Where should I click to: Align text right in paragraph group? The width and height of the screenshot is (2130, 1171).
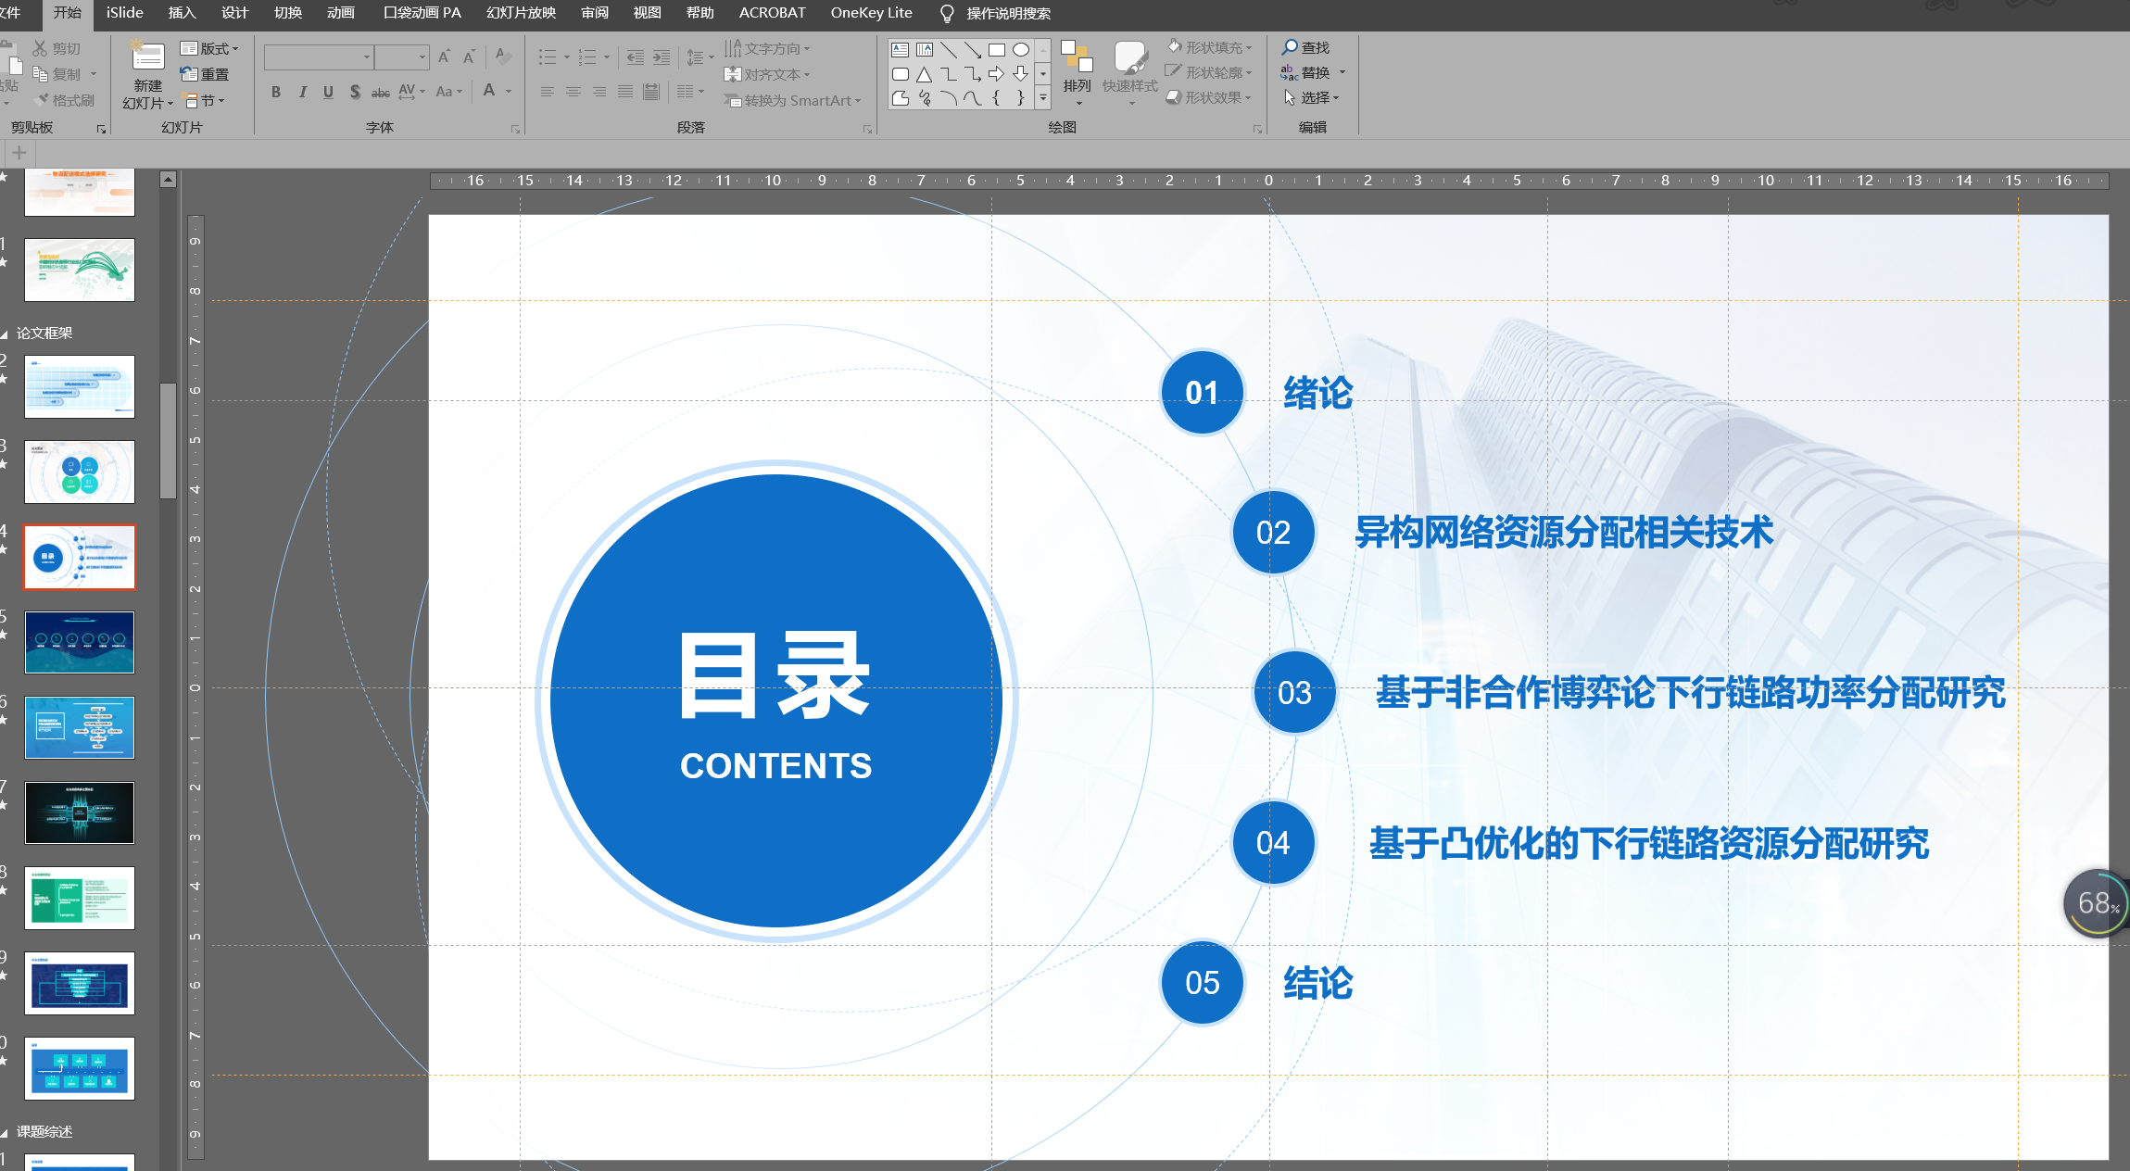pos(599,92)
